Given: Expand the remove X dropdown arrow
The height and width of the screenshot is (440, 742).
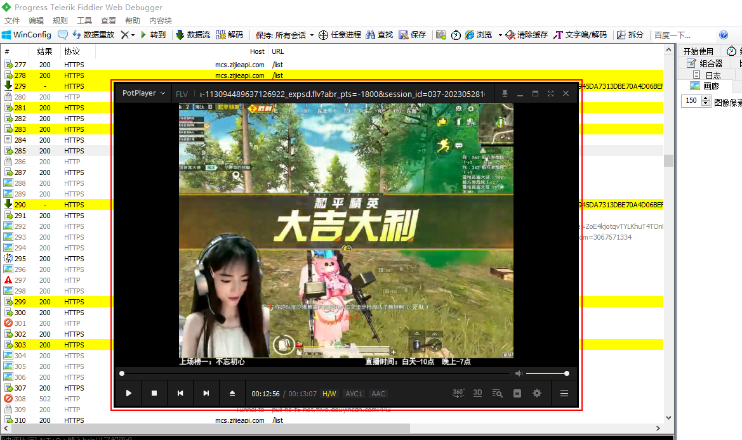Looking at the screenshot, I should [133, 35].
